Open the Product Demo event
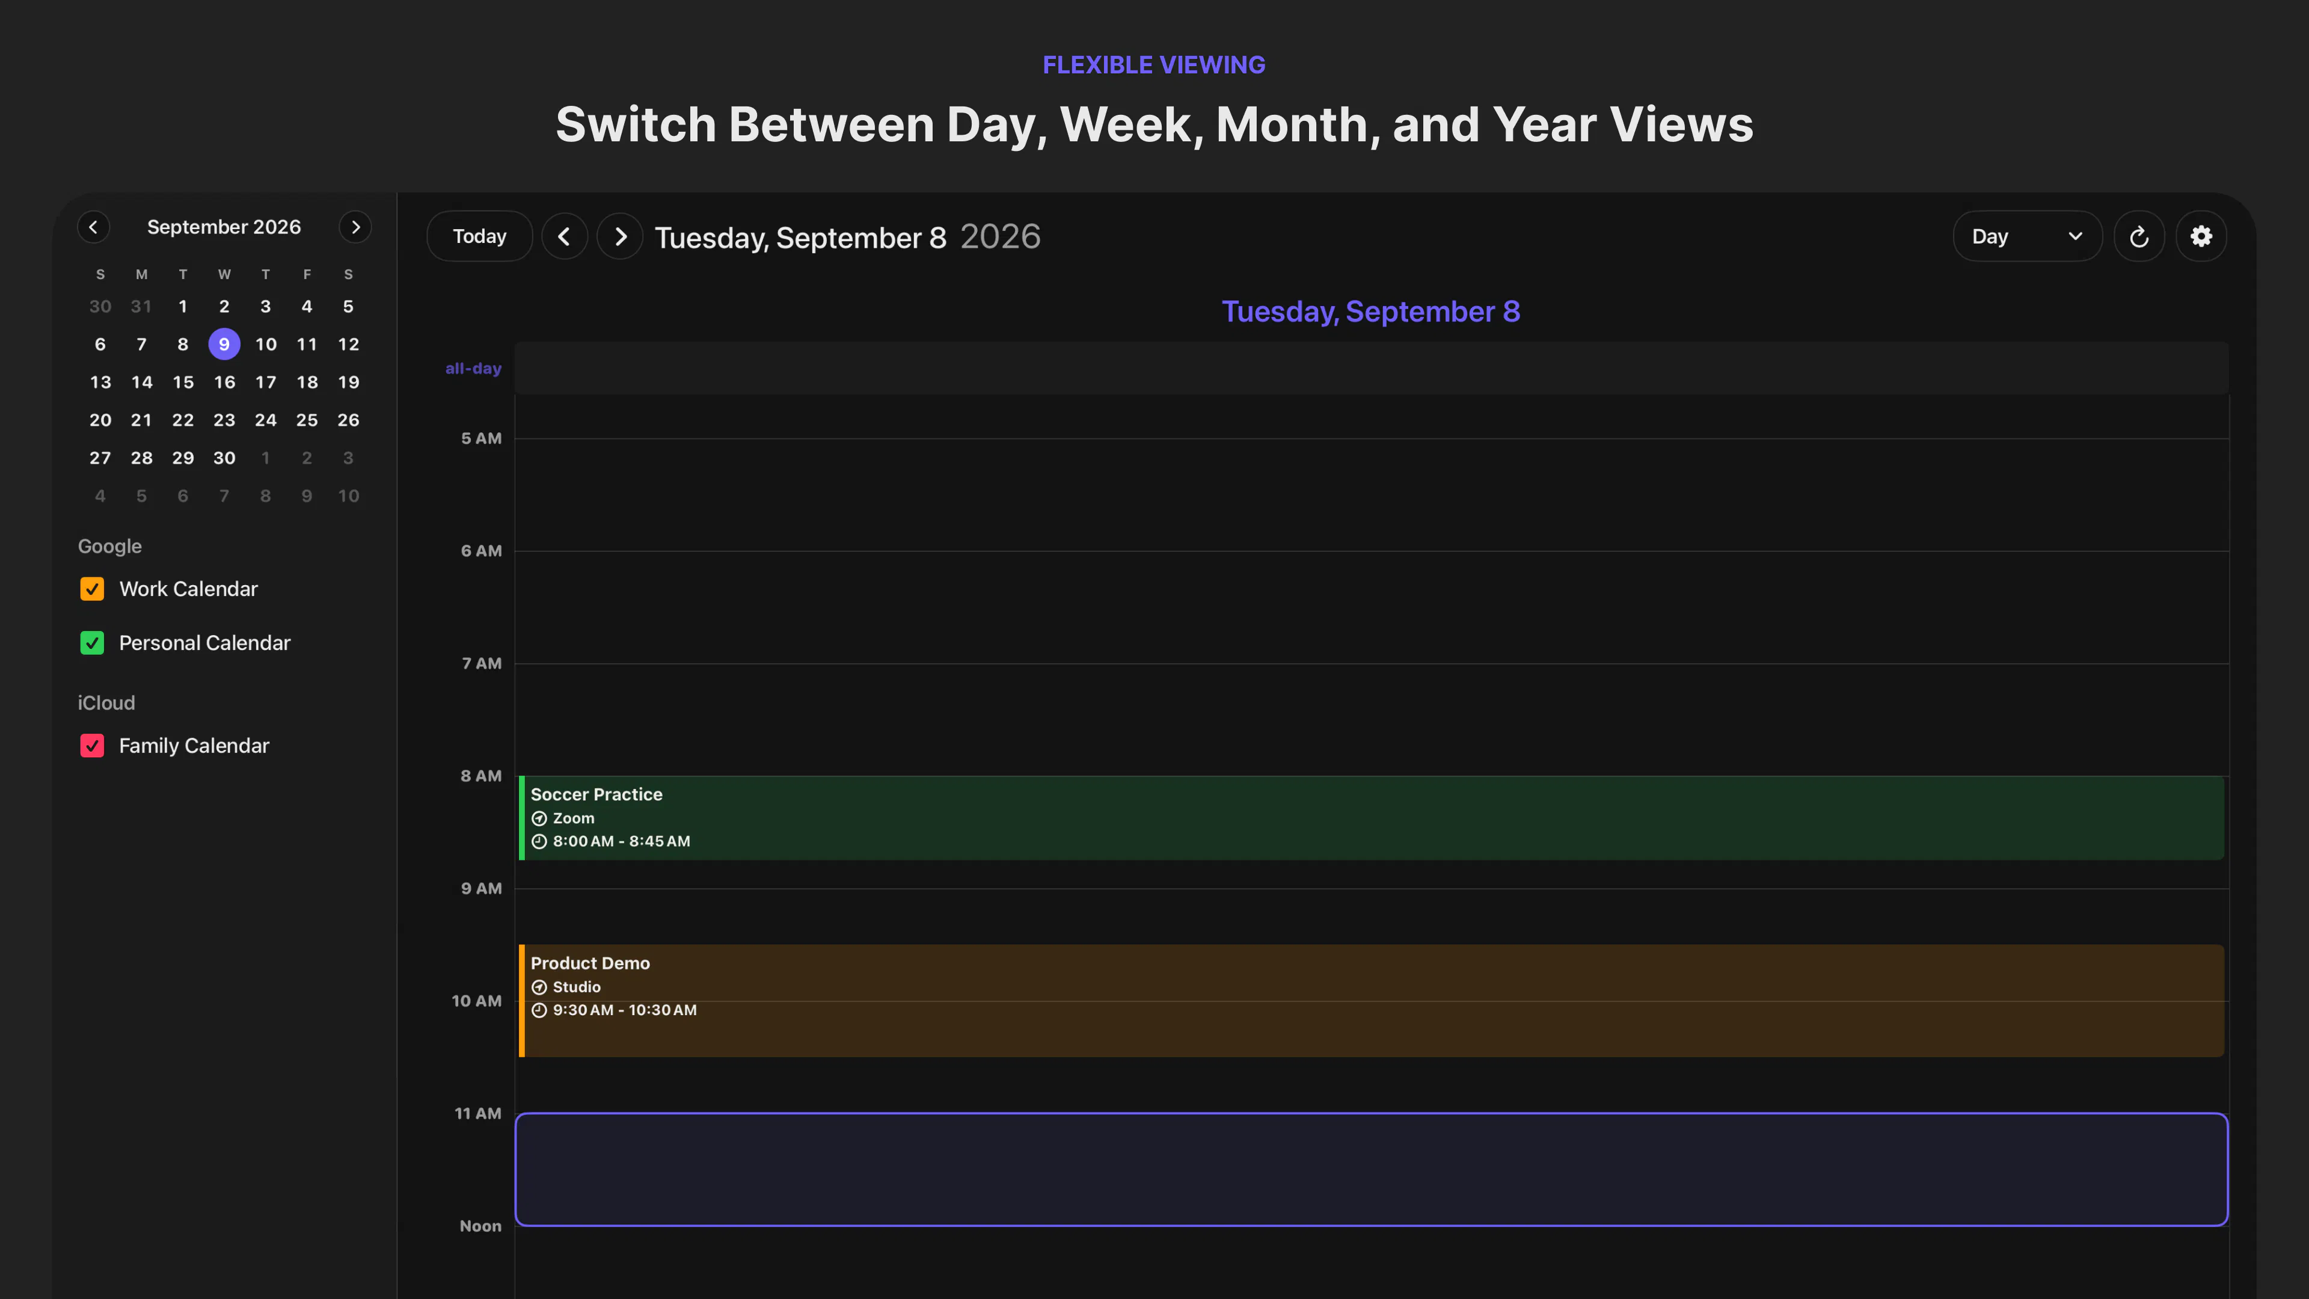 pos(1372,1001)
